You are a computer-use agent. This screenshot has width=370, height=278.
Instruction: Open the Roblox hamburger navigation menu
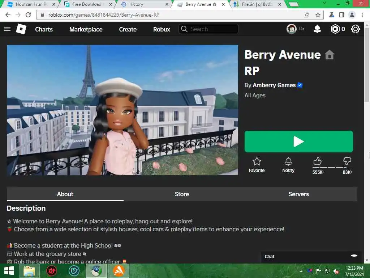click(x=7, y=29)
